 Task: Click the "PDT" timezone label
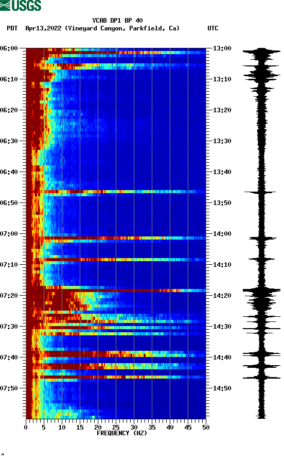(12, 28)
